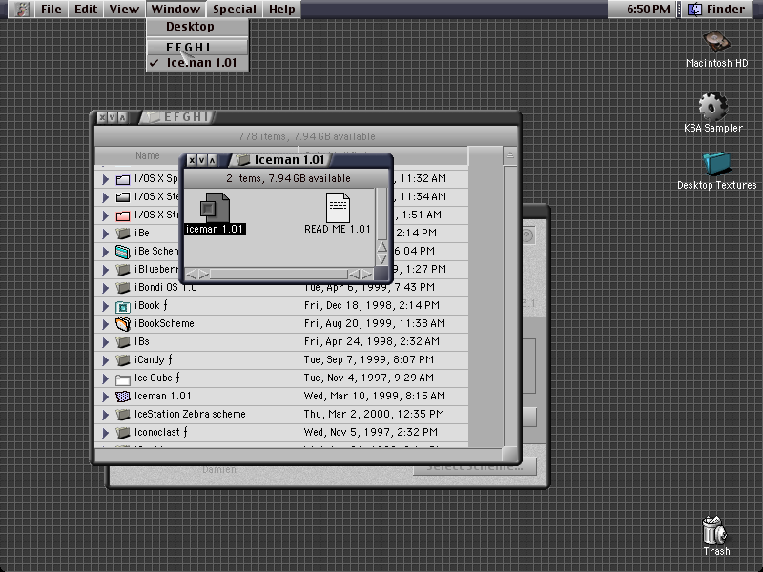Select the IceStation Zebra scheme folder icon

coord(123,415)
